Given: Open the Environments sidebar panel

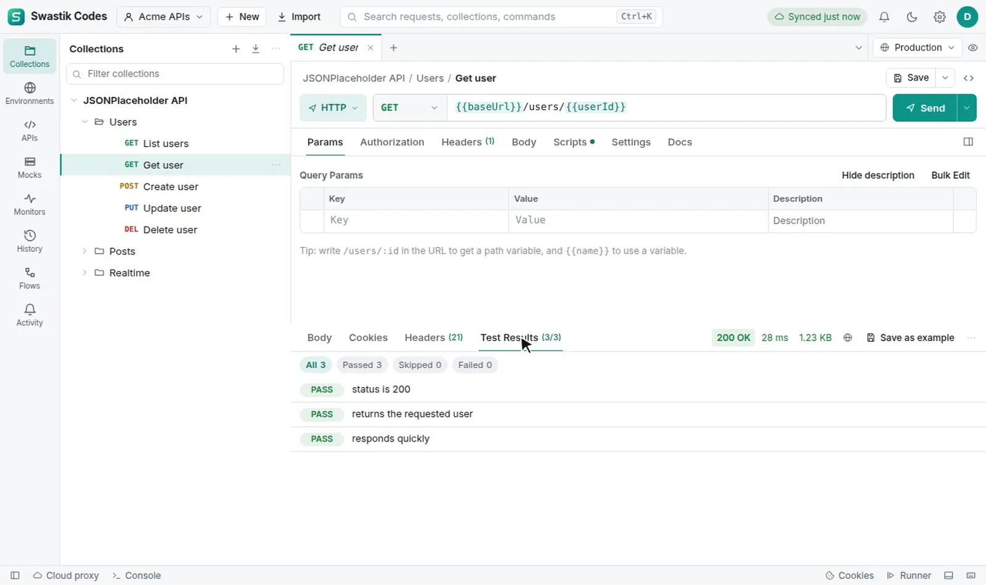Looking at the screenshot, I should pyautogui.click(x=30, y=93).
